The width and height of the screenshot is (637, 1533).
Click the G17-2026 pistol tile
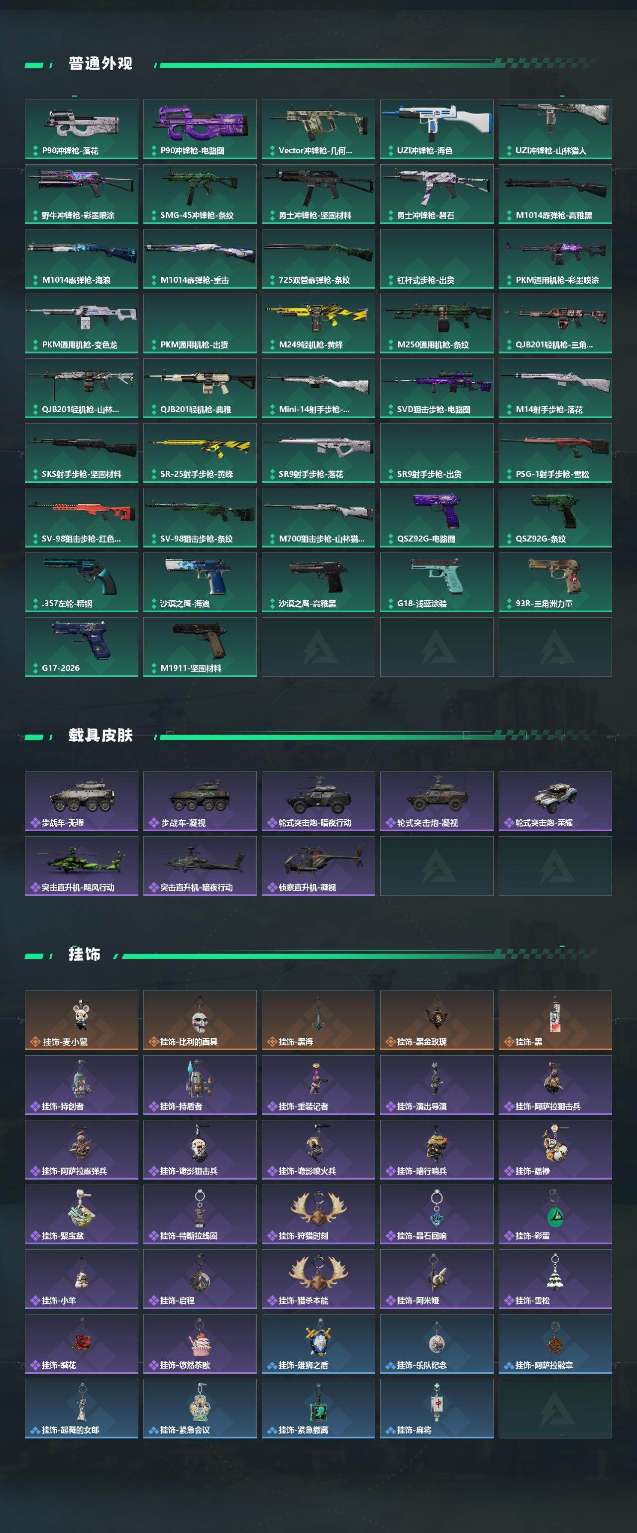tap(82, 647)
